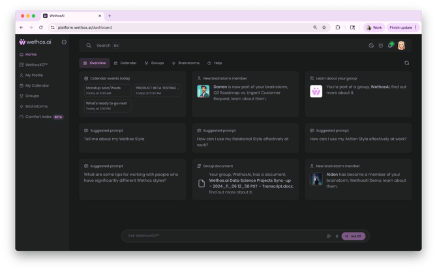The width and height of the screenshot is (437, 271).
Task: Open the Data Science Projects Sync-up transcript link
Action: [x=251, y=183]
